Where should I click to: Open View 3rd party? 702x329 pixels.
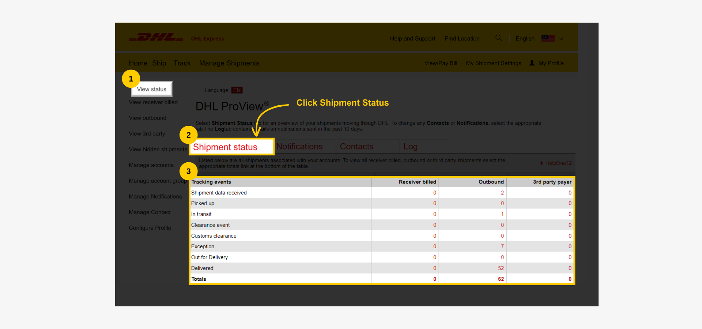pyautogui.click(x=147, y=134)
